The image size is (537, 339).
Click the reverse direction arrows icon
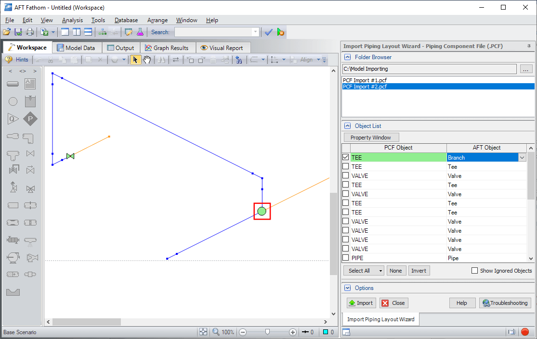pos(176,60)
